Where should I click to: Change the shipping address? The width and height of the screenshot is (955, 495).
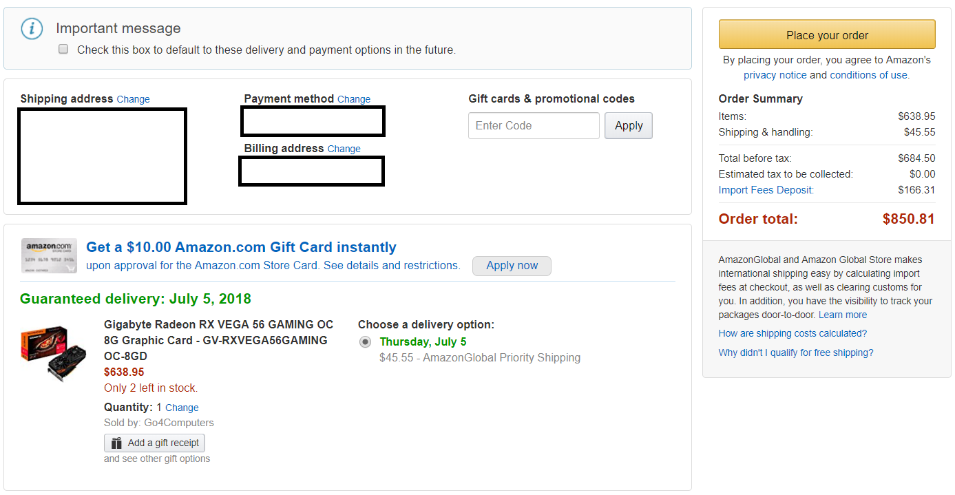[x=133, y=99]
